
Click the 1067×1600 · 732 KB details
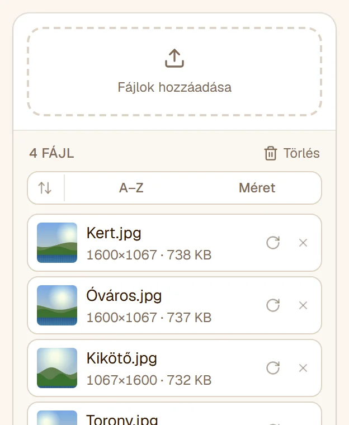click(149, 380)
